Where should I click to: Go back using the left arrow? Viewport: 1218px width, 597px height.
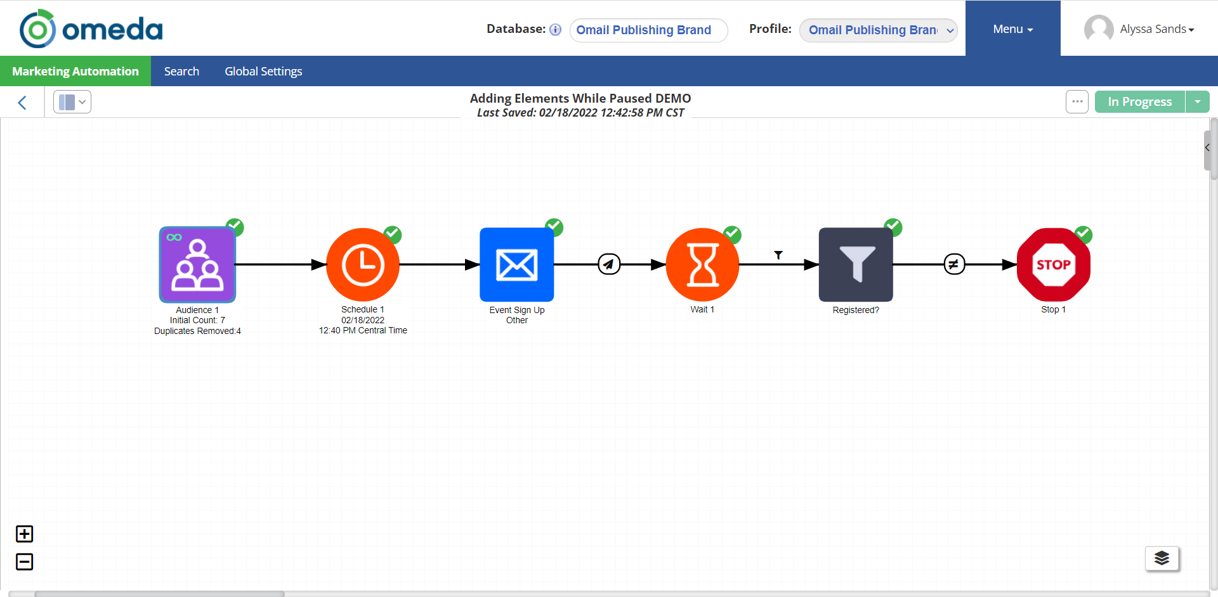point(22,103)
